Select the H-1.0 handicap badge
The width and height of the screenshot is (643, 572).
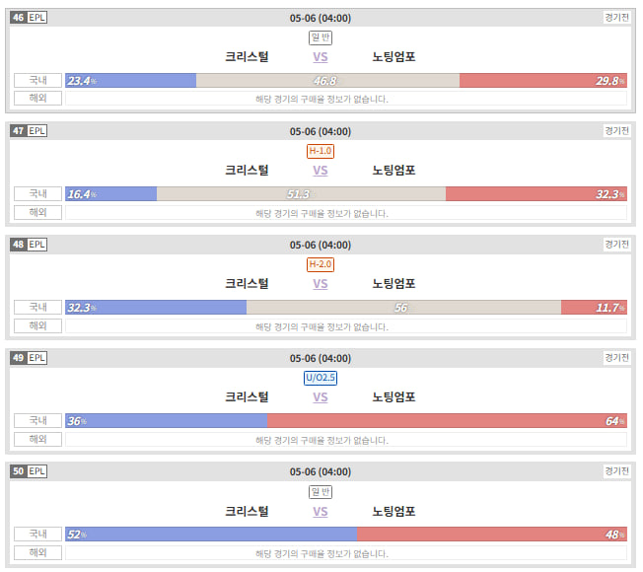[321, 151]
